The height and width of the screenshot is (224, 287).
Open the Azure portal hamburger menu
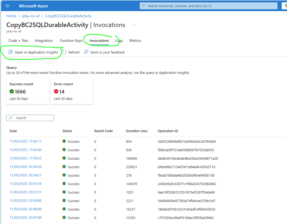point(7,6)
